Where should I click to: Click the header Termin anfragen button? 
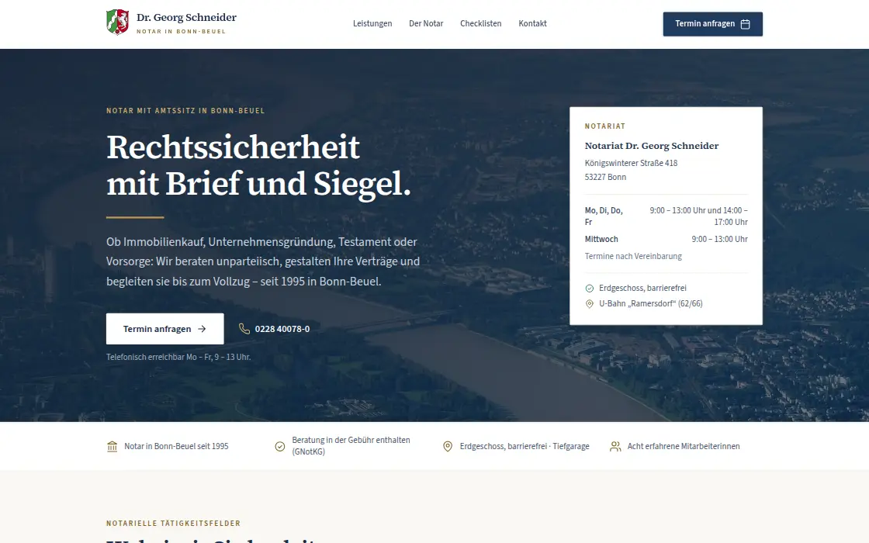coord(713,24)
